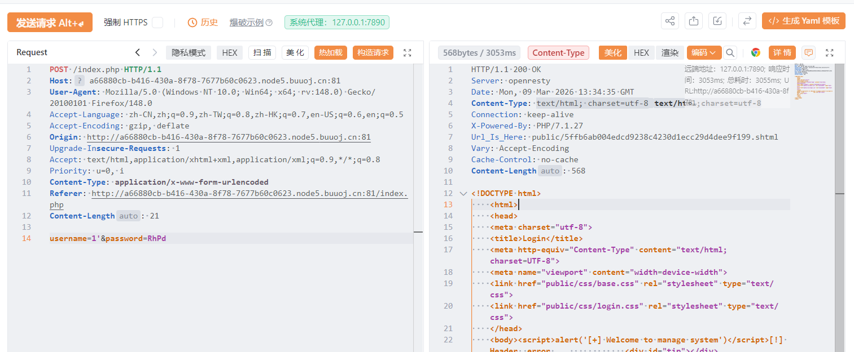Switch response view to 渲染 tab
Viewport: 854px width, 352px height.
pyautogui.click(x=669, y=52)
